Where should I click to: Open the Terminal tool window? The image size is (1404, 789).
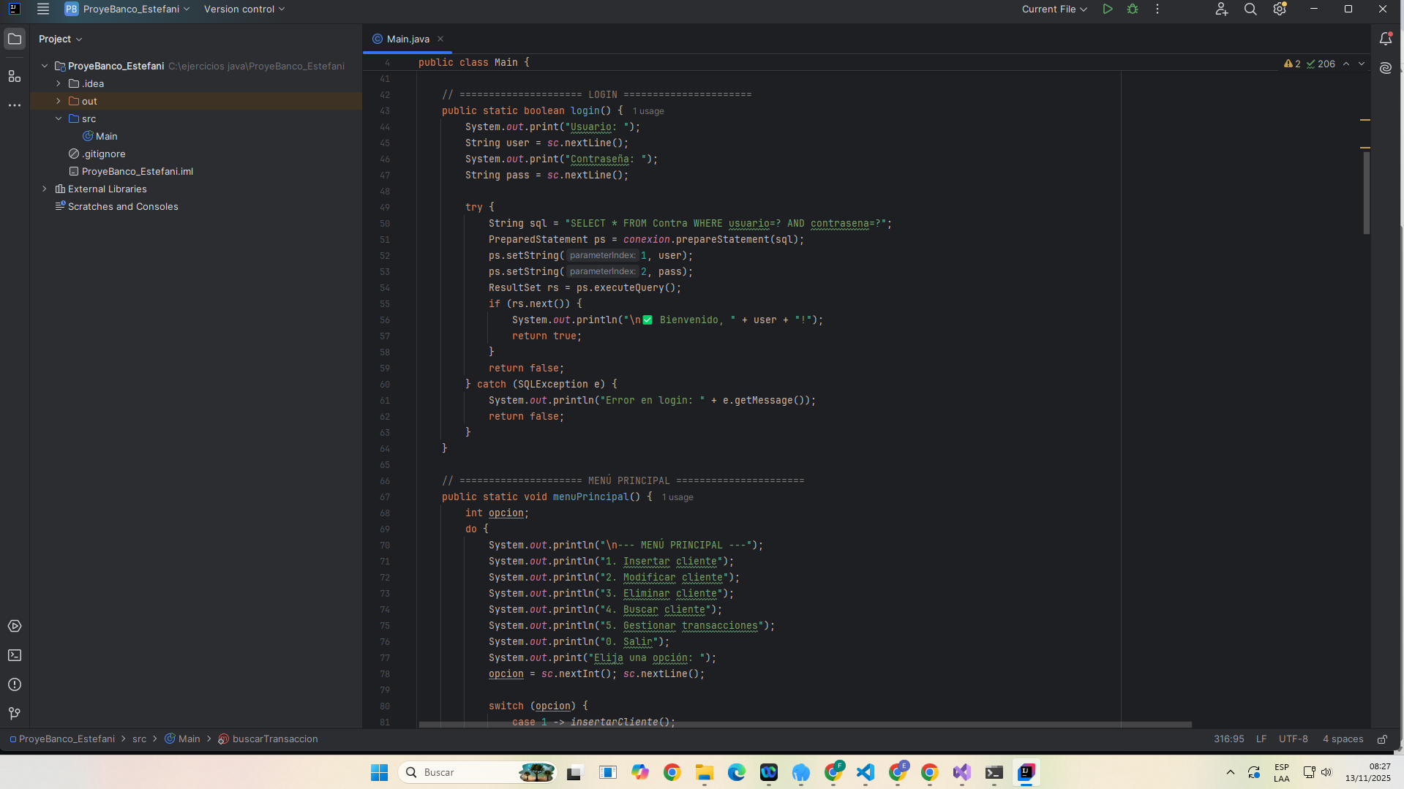(15, 655)
